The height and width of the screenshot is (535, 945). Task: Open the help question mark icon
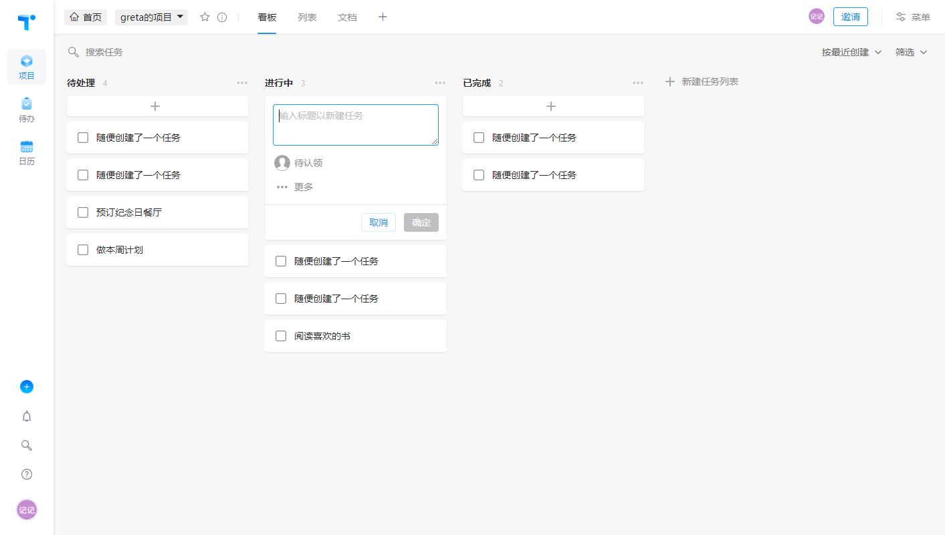27,474
